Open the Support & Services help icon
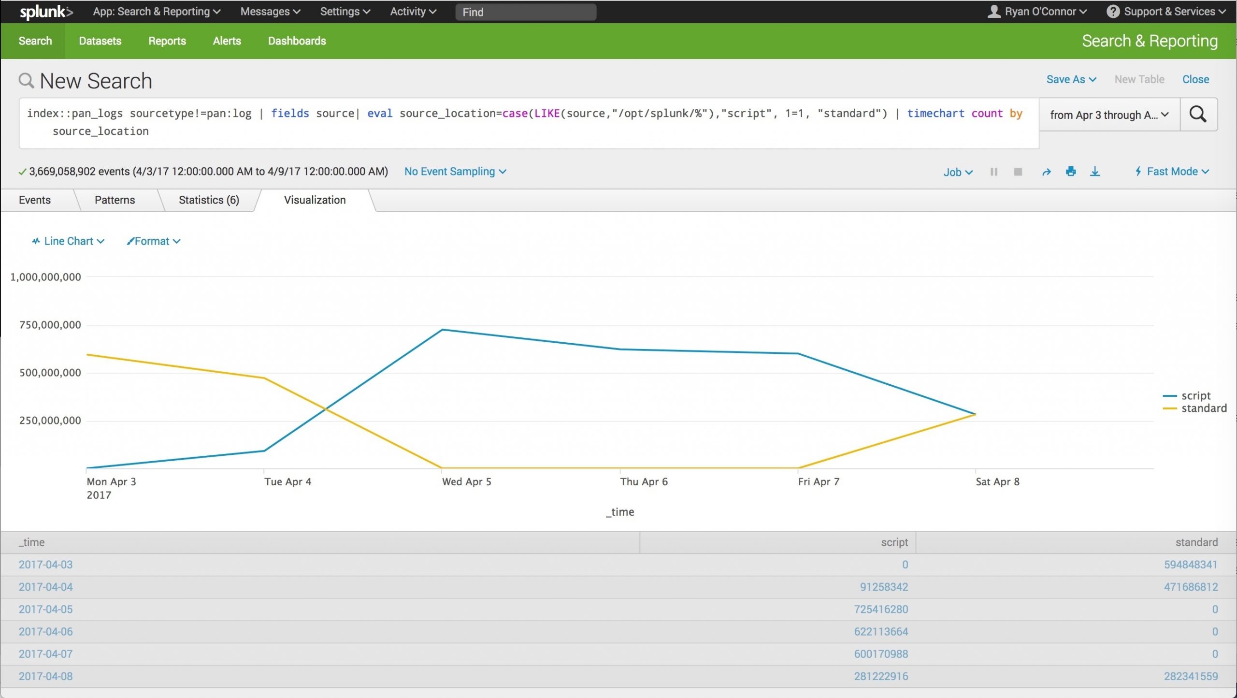The width and height of the screenshot is (1237, 698). 1112,11
